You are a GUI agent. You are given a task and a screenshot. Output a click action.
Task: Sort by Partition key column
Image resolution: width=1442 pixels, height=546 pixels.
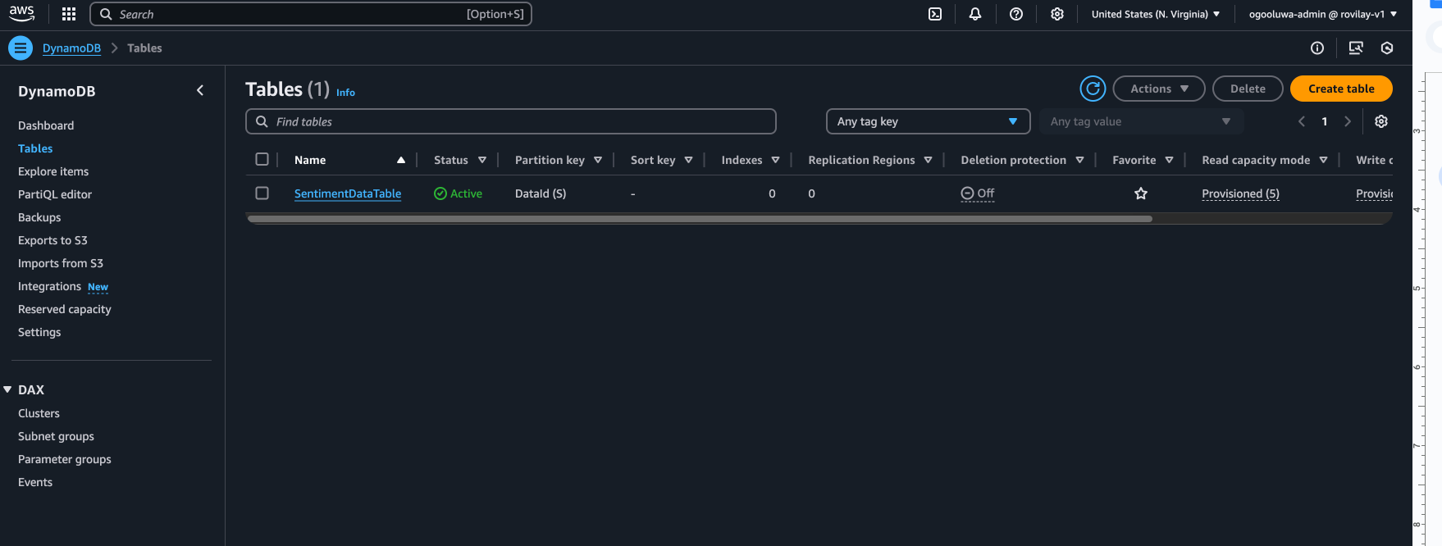point(598,160)
